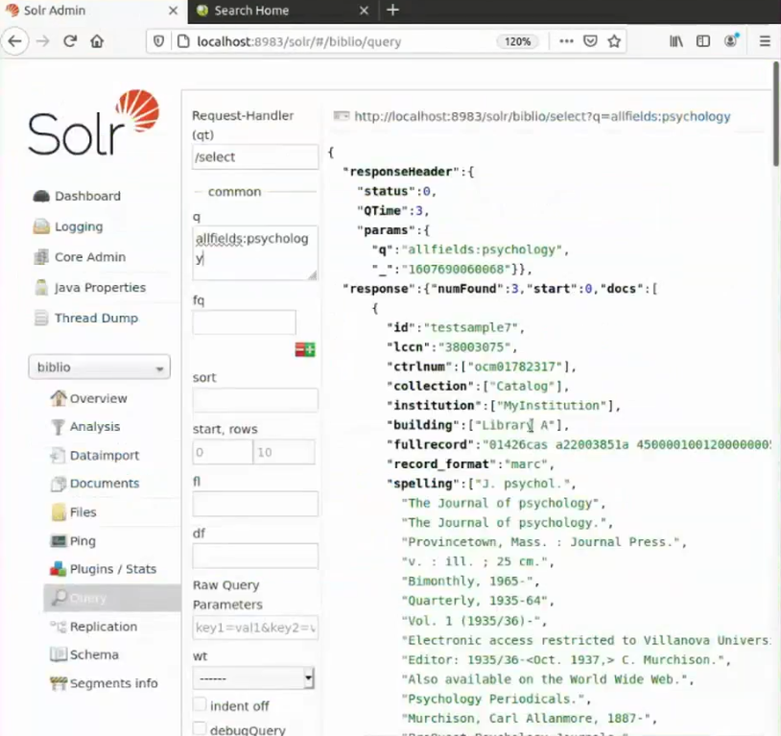Click the Logging icon
This screenshot has width=781, height=736.
point(41,226)
